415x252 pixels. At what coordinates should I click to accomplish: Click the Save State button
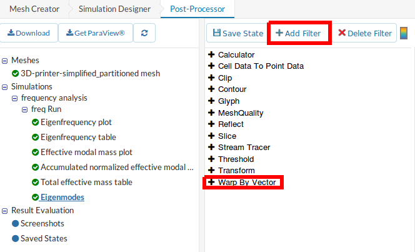235,33
